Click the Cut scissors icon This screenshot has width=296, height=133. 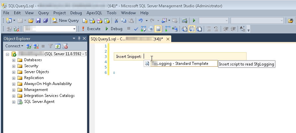point(116,21)
